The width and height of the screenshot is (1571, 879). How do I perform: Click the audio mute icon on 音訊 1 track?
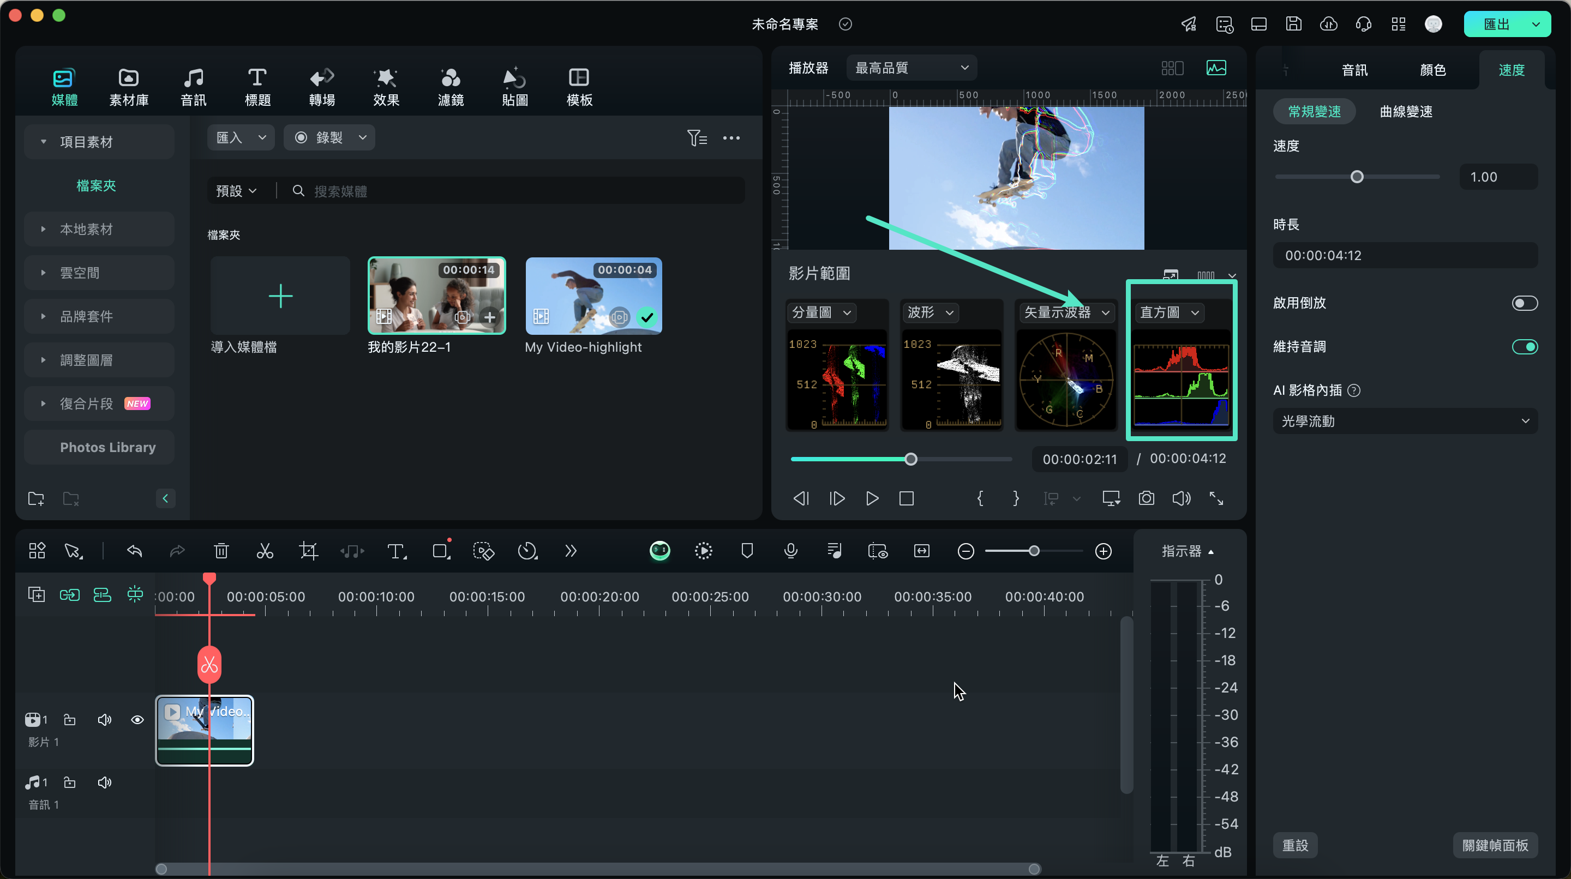pyautogui.click(x=104, y=781)
